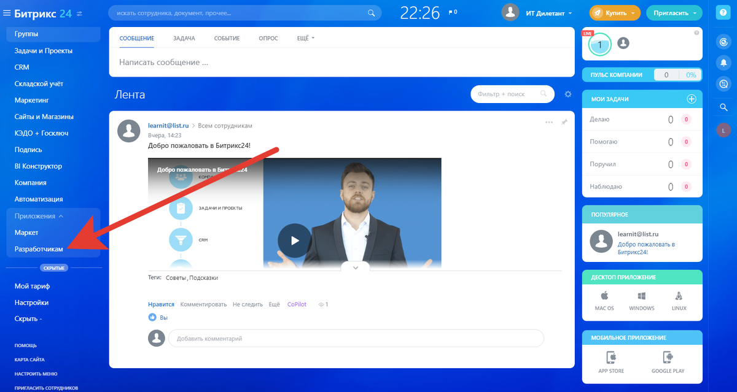
Task: Open the help question mark icon
Action: [723, 12]
